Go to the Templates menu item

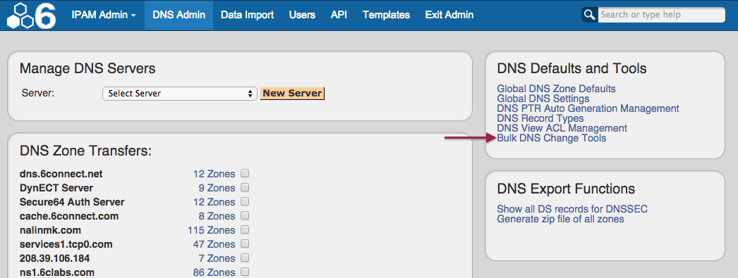(x=386, y=15)
